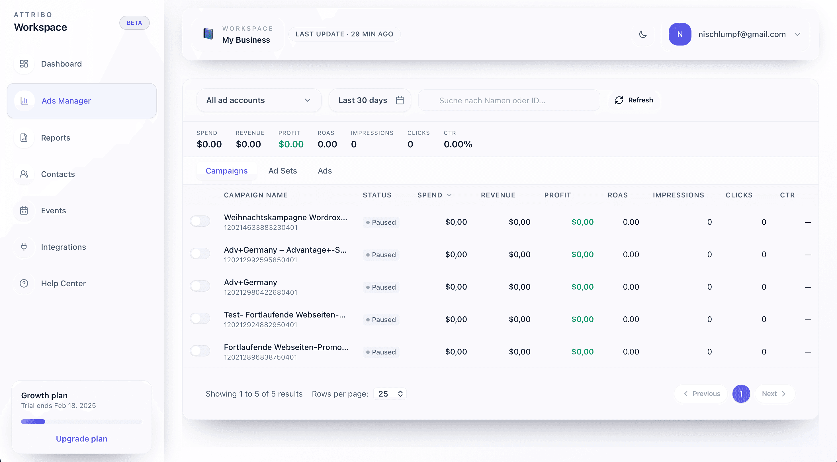The image size is (837, 462).
Task: Enable the Weihnachtskampagne Wordrox campaign
Action: (x=200, y=221)
